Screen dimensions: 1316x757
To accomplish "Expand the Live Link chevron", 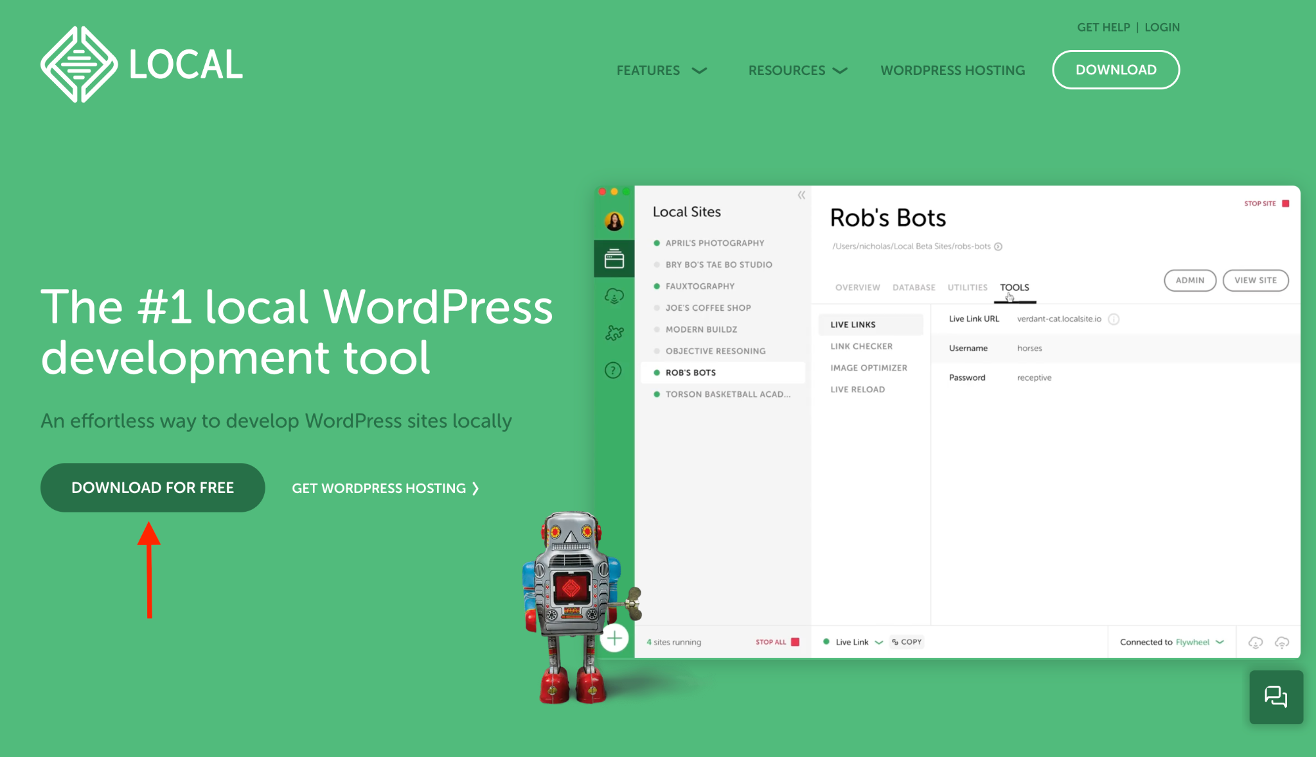I will (x=879, y=641).
